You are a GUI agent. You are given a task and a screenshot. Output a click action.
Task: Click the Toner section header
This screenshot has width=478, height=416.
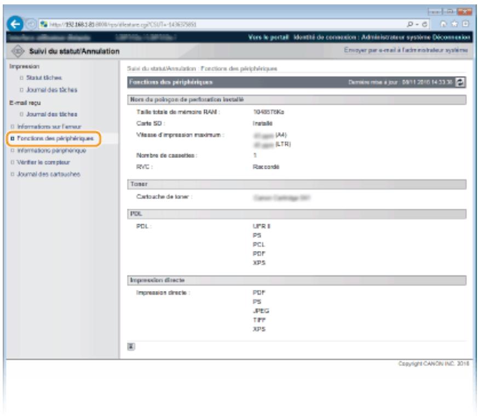point(297,184)
